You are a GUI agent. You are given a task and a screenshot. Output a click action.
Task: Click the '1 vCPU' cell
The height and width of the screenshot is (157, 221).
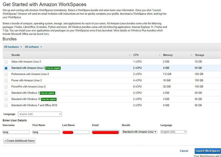138,62
